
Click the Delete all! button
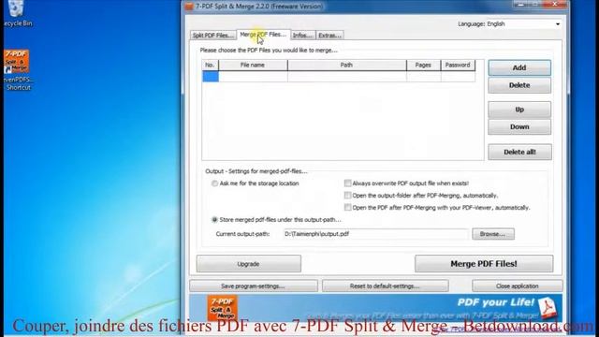point(519,152)
